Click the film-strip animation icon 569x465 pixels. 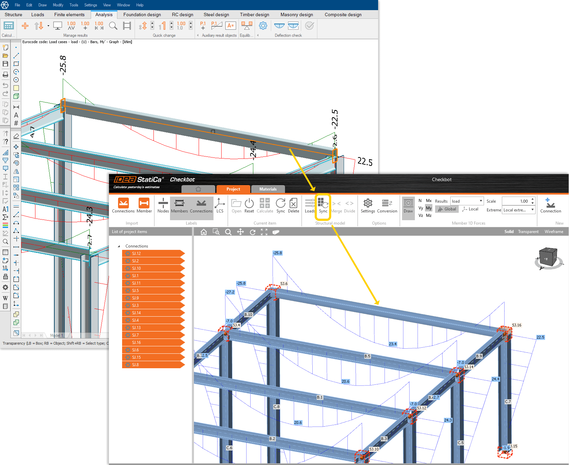click(127, 26)
